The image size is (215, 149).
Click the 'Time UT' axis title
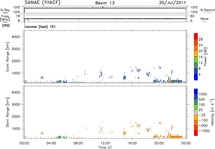pyautogui.click(x=105, y=147)
